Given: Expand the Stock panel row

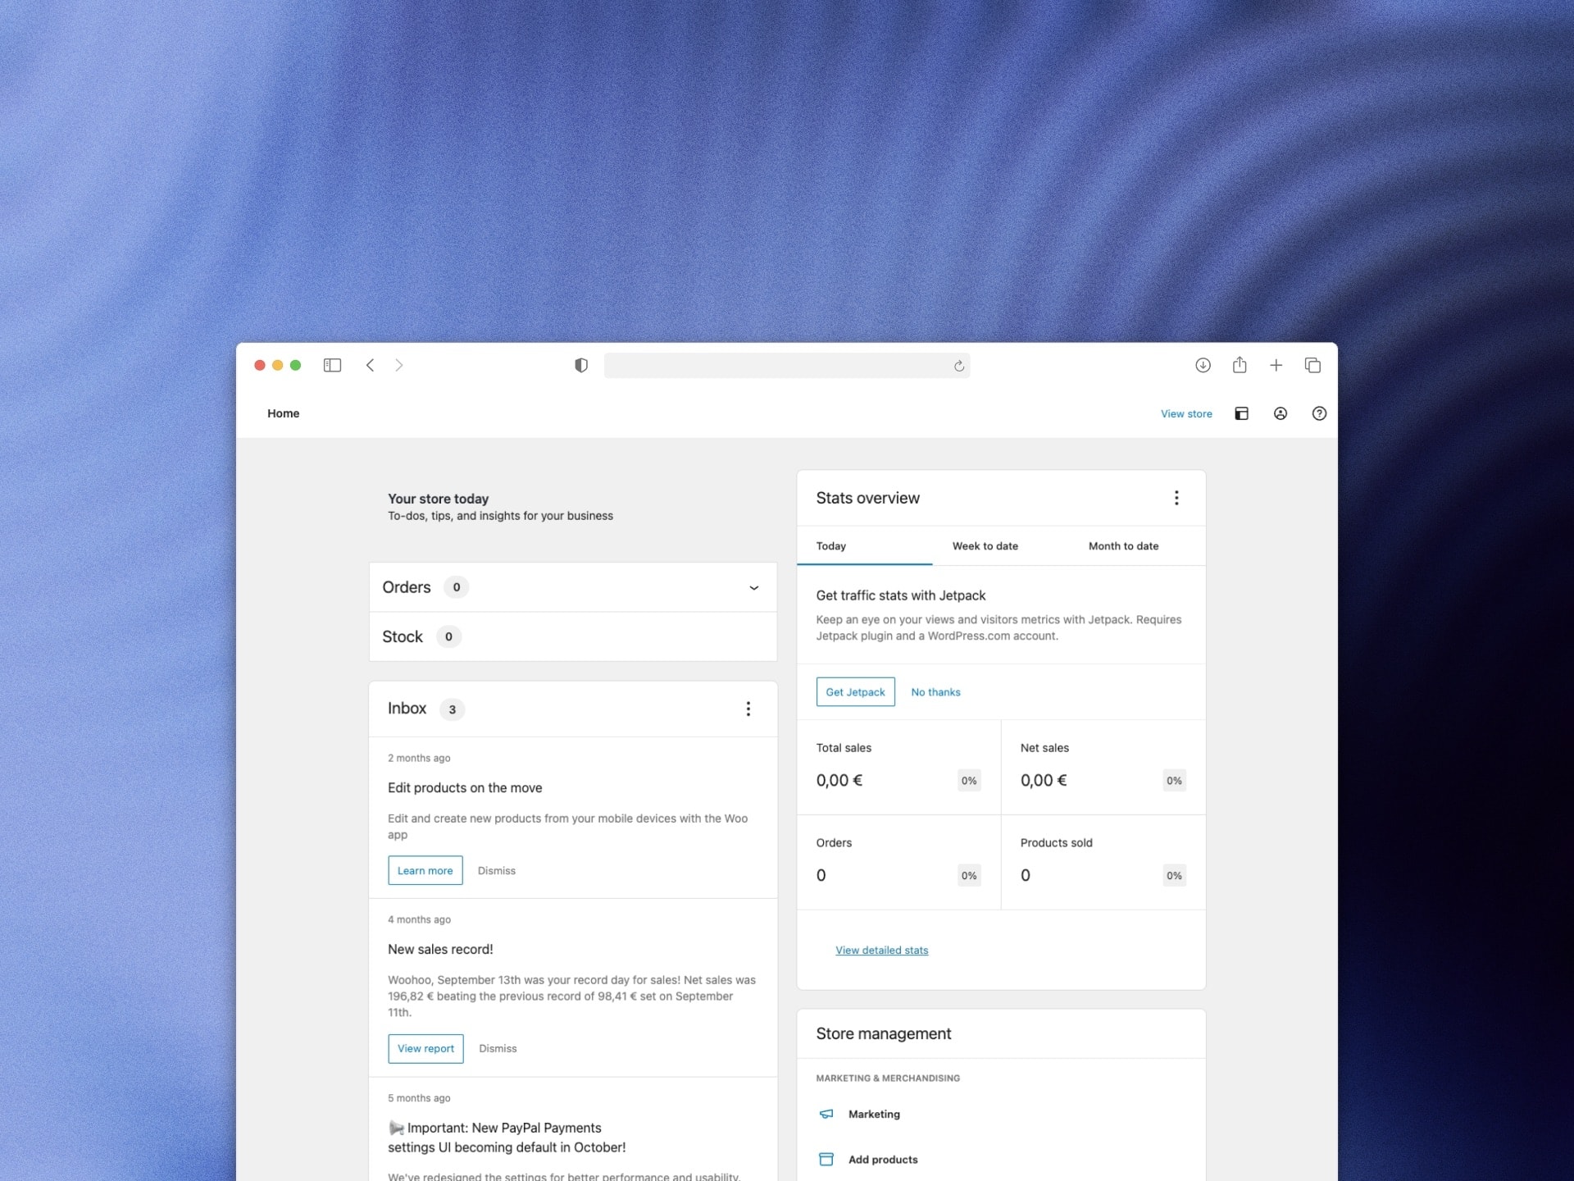Looking at the screenshot, I should pyautogui.click(x=573, y=636).
